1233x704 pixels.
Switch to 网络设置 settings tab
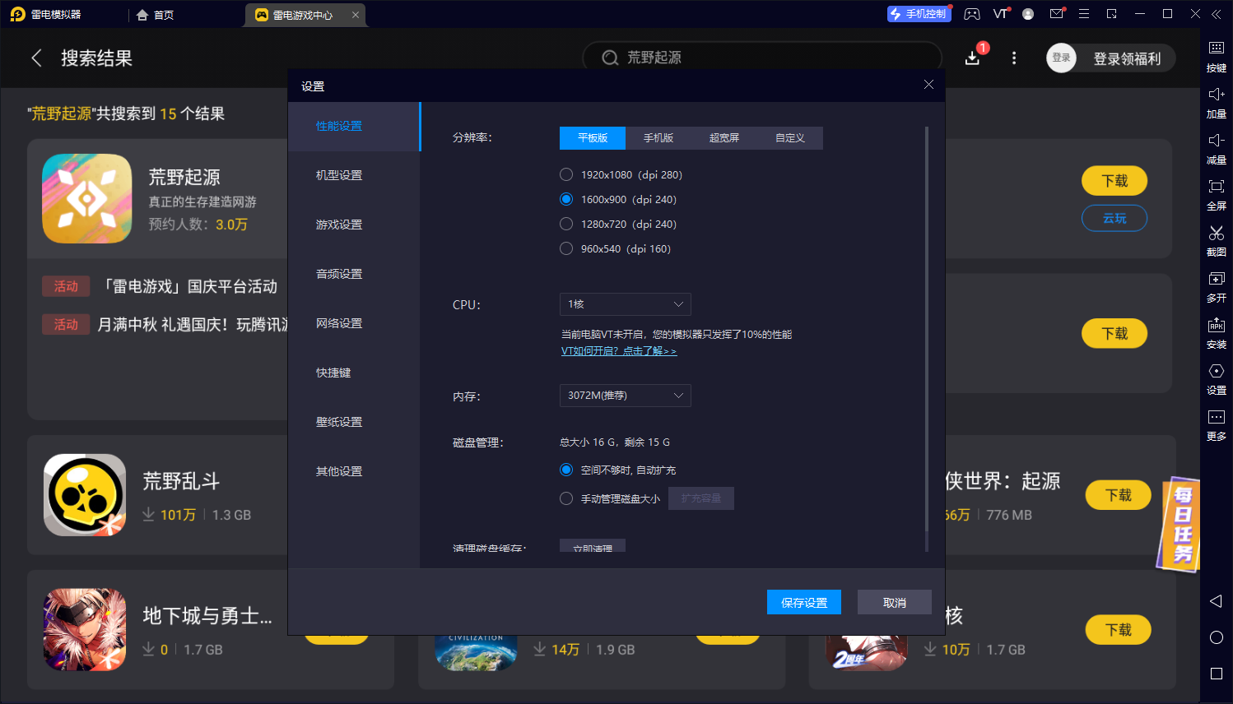tap(354, 324)
